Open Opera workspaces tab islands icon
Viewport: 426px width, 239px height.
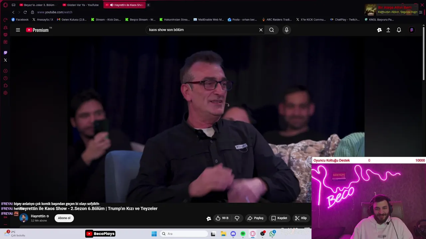tap(13, 5)
